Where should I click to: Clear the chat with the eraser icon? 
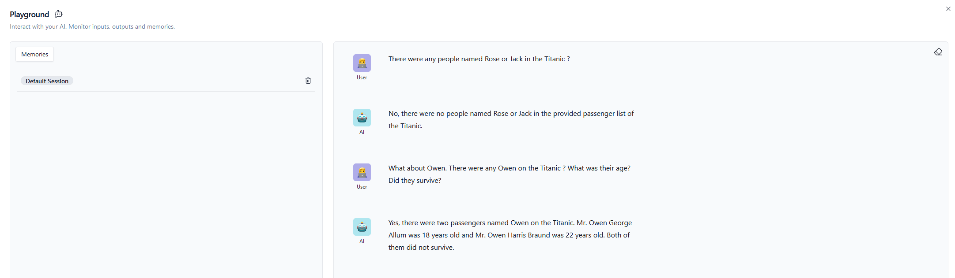[938, 52]
